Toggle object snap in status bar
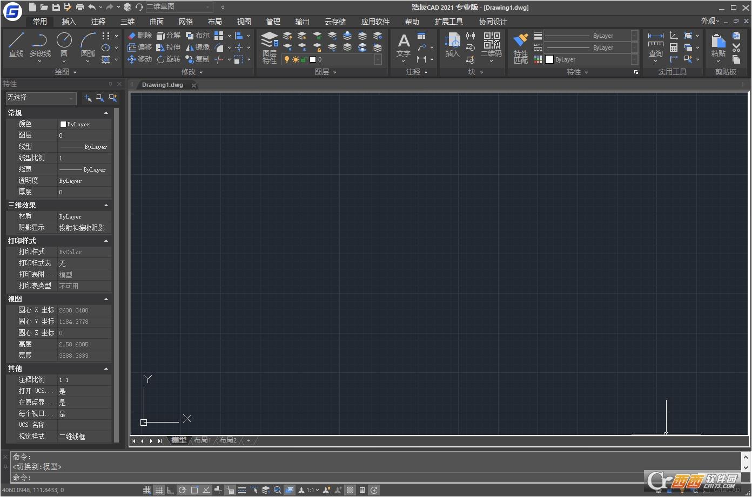Screen dimensions: 752x497 [x=194, y=490]
